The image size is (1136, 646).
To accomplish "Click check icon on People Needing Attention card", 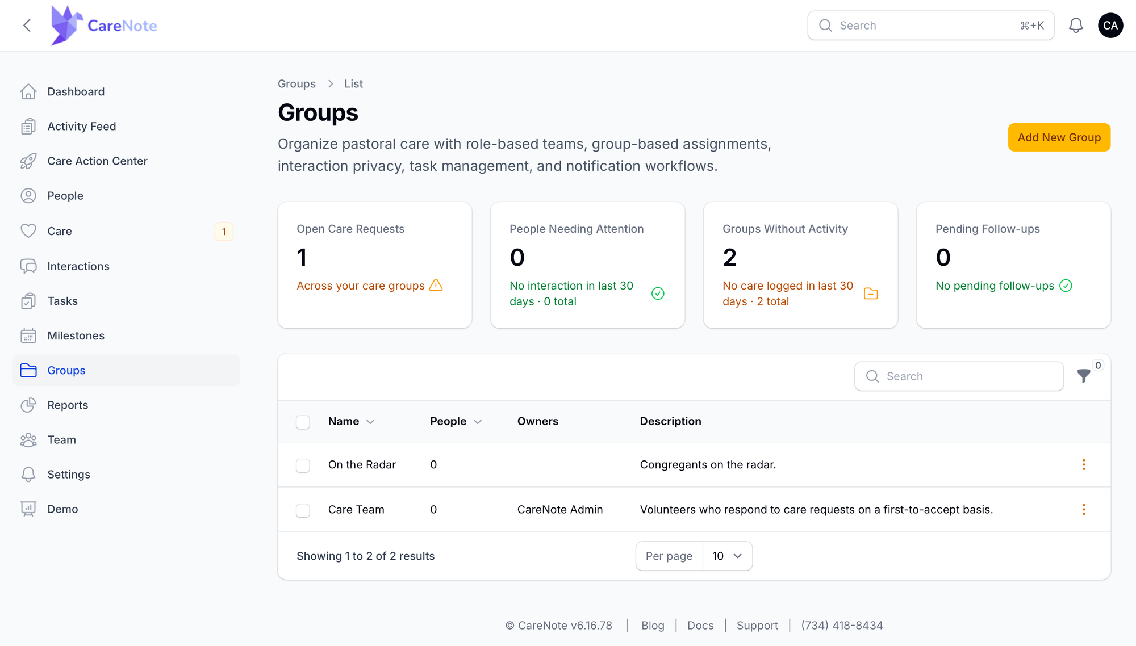I will click(x=658, y=293).
